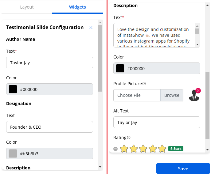Select the fifth rating star
Viewport: 211px width, 174px height.
click(x=162, y=149)
